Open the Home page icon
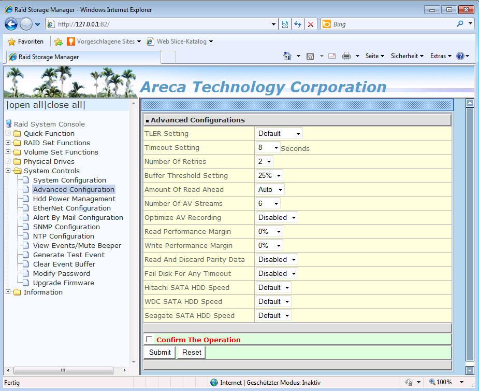 coord(287,56)
